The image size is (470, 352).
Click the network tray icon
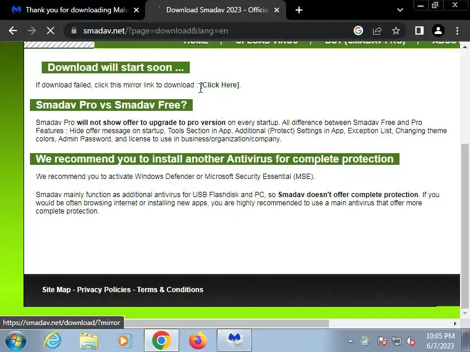tap(396, 341)
